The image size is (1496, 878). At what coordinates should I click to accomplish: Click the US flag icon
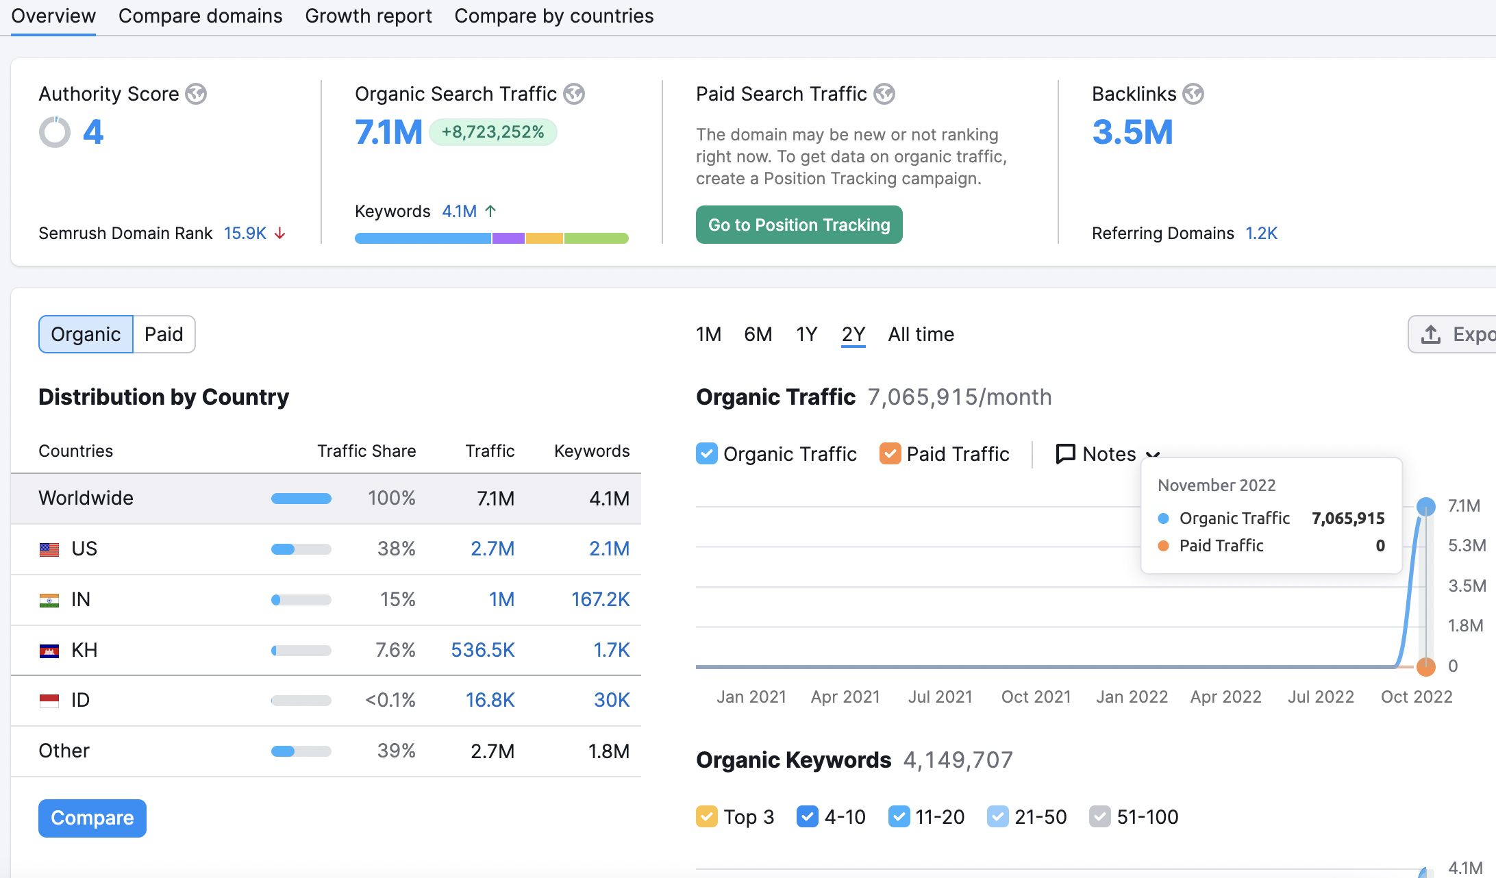click(49, 549)
